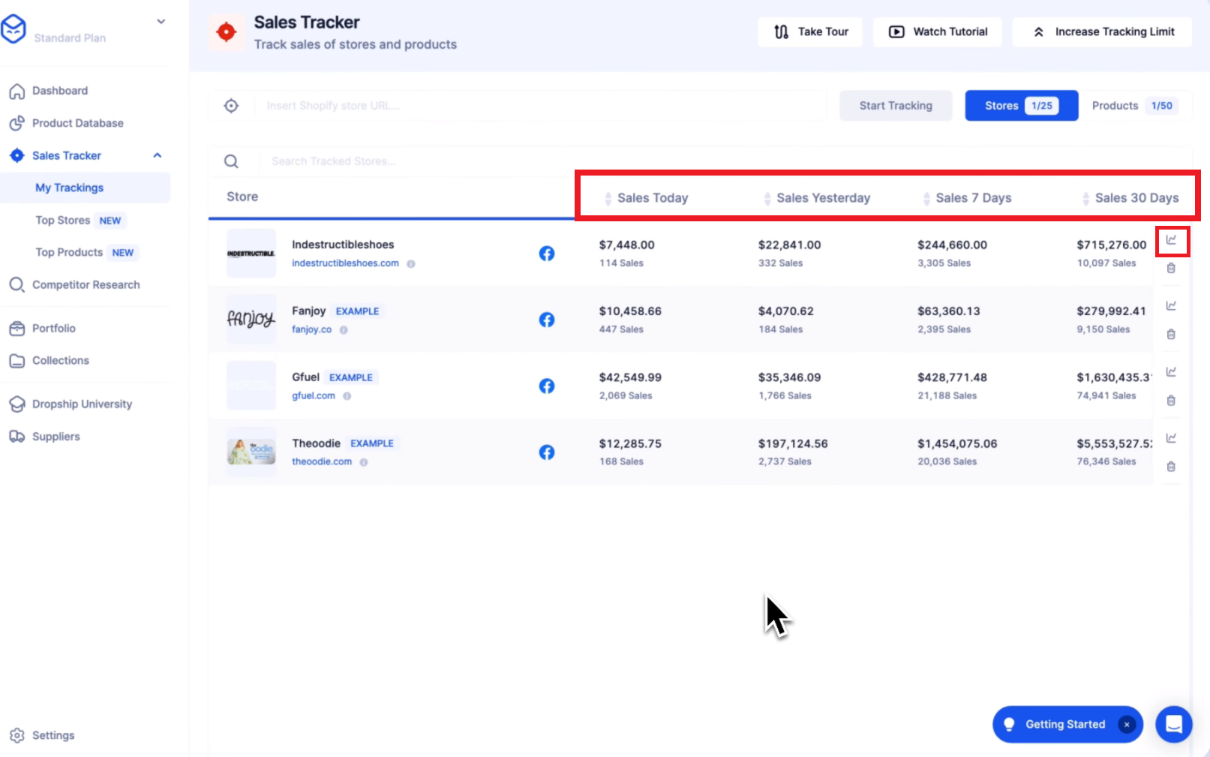Click the EXAMPLE tag beside Fanjoy
The width and height of the screenshot is (1210, 757).
[358, 311]
